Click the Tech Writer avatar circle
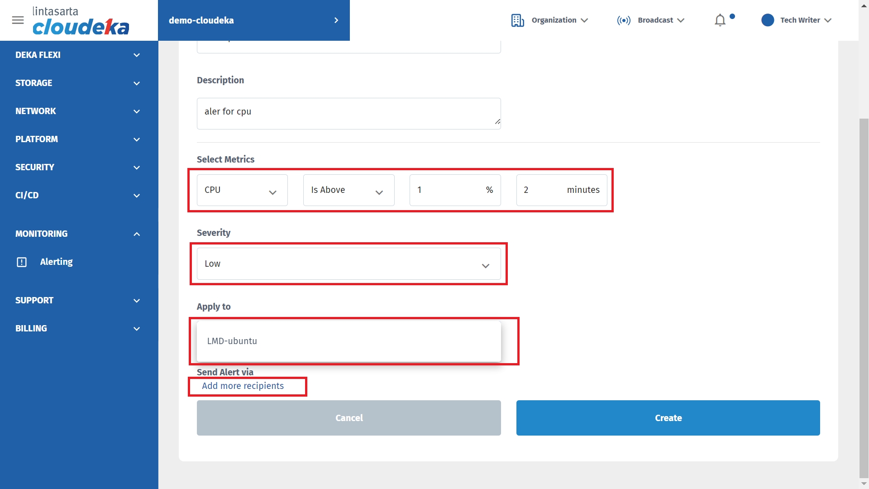Image resolution: width=869 pixels, height=489 pixels. 767,20
